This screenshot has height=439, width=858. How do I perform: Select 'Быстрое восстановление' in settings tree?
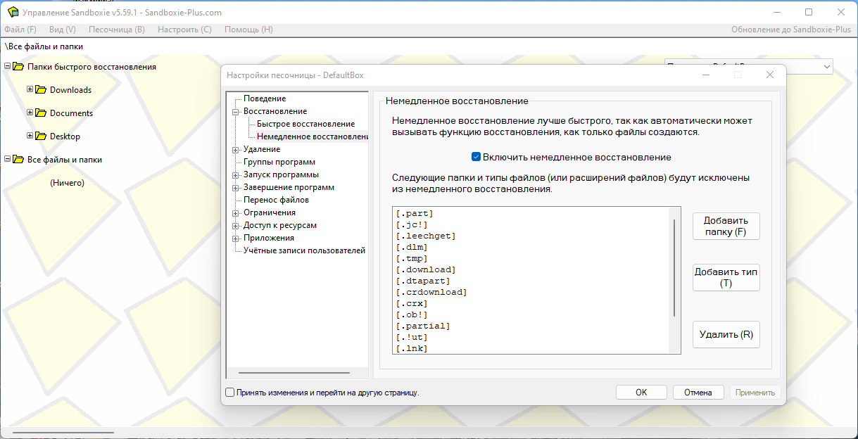coord(305,124)
